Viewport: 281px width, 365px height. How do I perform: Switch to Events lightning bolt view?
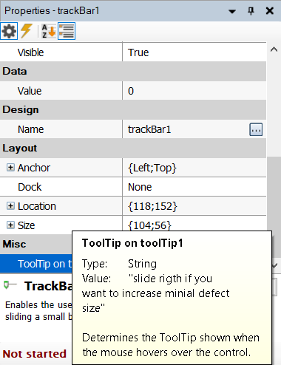click(x=27, y=31)
